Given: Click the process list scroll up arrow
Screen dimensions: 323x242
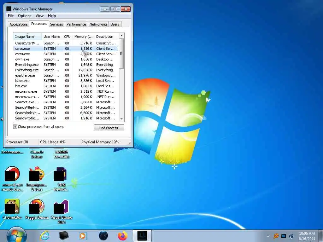Looking at the screenshot, I should (121, 36).
